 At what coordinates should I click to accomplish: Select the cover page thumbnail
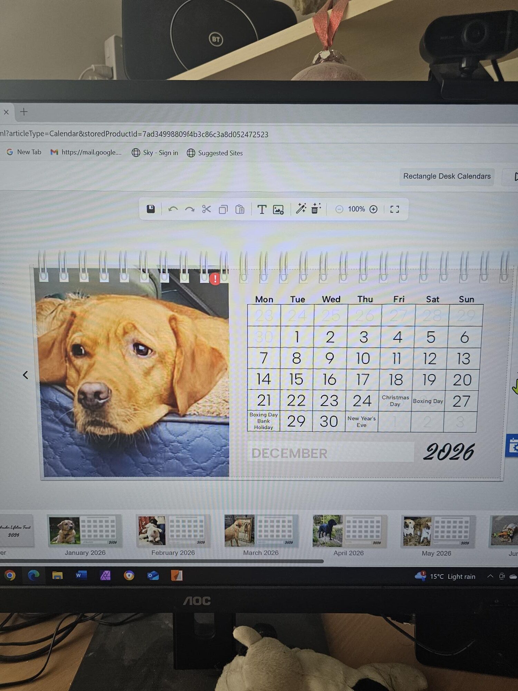coord(16,531)
